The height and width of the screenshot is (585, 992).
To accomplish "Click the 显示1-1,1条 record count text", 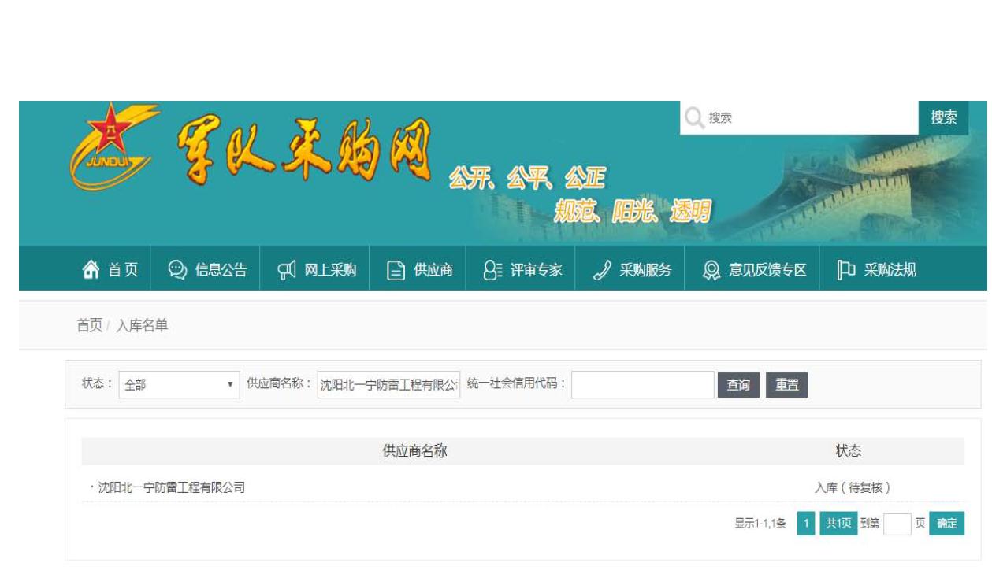I will pyautogui.click(x=760, y=524).
